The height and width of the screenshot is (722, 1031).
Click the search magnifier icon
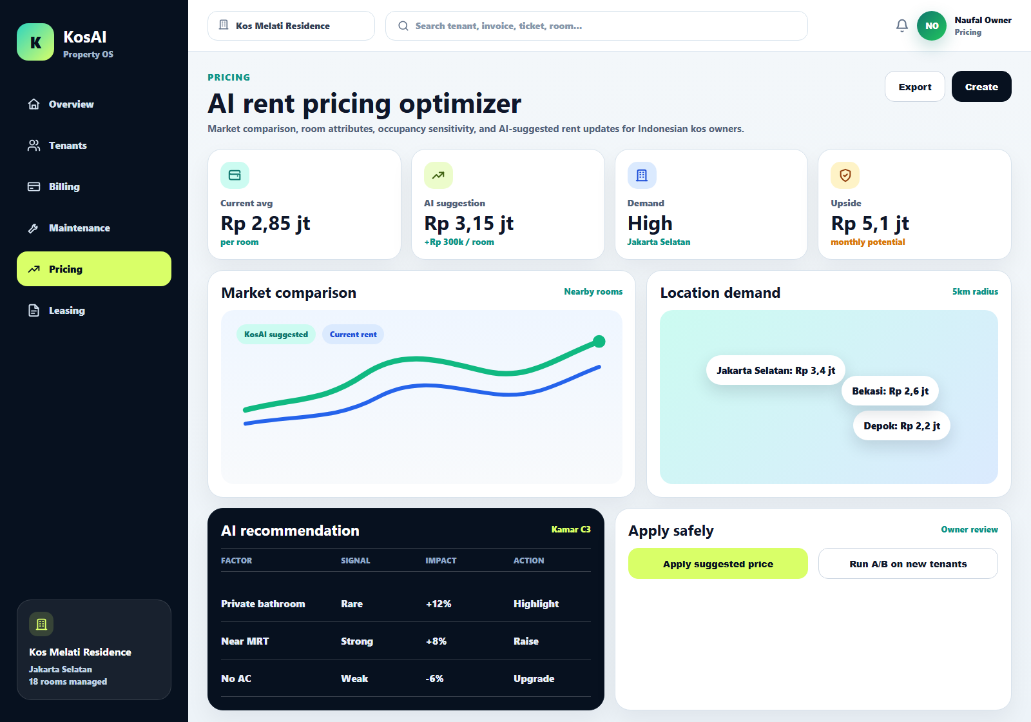point(403,26)
